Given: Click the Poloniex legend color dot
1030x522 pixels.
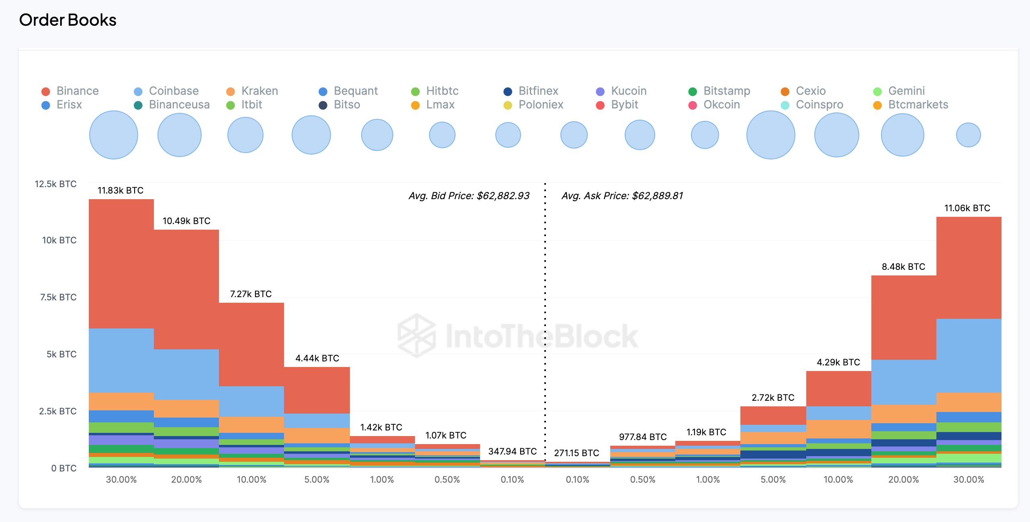Looking at the screenshot, I should pyautogui.click(x=507, y=105).
